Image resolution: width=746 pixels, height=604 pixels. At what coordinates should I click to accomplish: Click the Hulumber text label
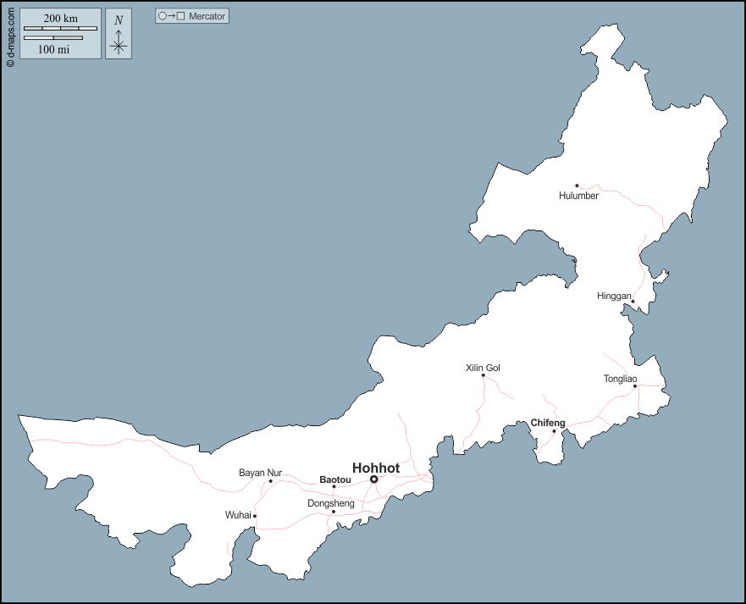(x=578, y=196)
